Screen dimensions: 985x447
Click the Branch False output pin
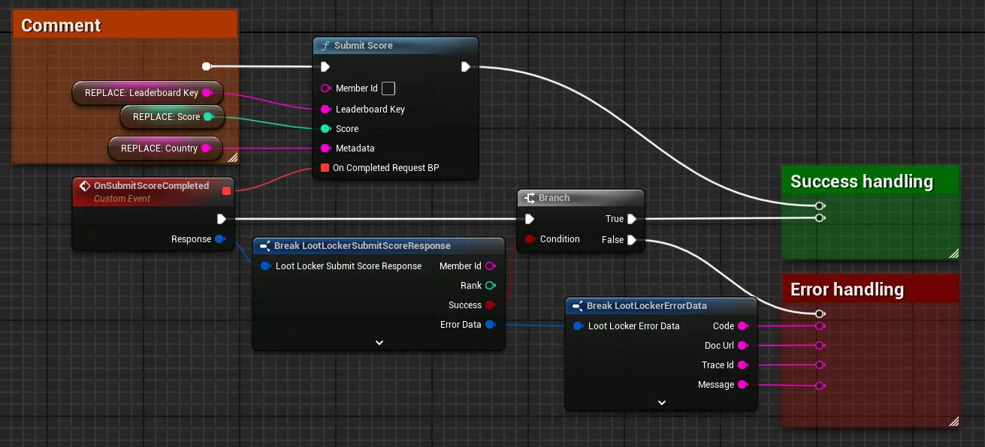coord(632,240)
